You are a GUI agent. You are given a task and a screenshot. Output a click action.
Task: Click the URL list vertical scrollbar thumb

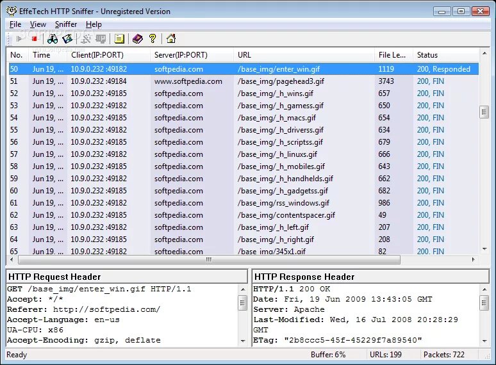tap(484, 111)
